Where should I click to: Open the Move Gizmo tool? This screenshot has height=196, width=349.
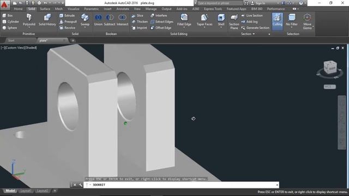click(307, 22)
